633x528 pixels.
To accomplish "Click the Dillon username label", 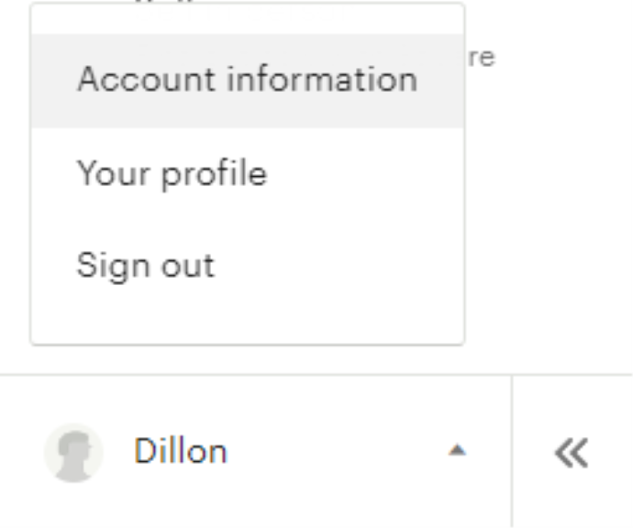I will [181, 451].
